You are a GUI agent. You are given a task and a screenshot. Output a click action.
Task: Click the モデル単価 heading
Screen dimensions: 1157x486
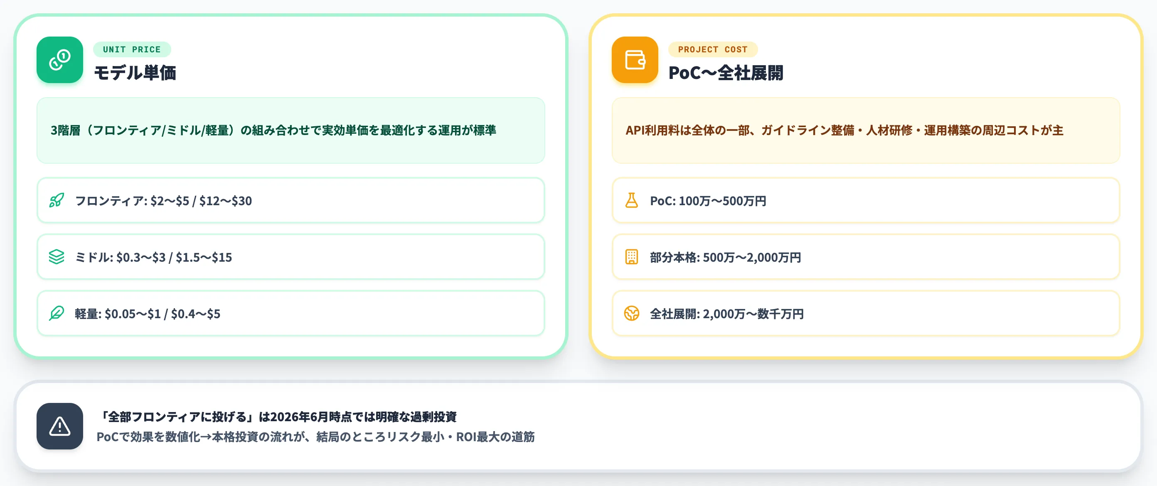[x=135, y=73]
